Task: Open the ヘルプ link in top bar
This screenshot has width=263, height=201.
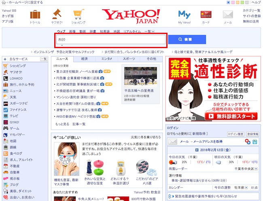Action: [256, 2]
